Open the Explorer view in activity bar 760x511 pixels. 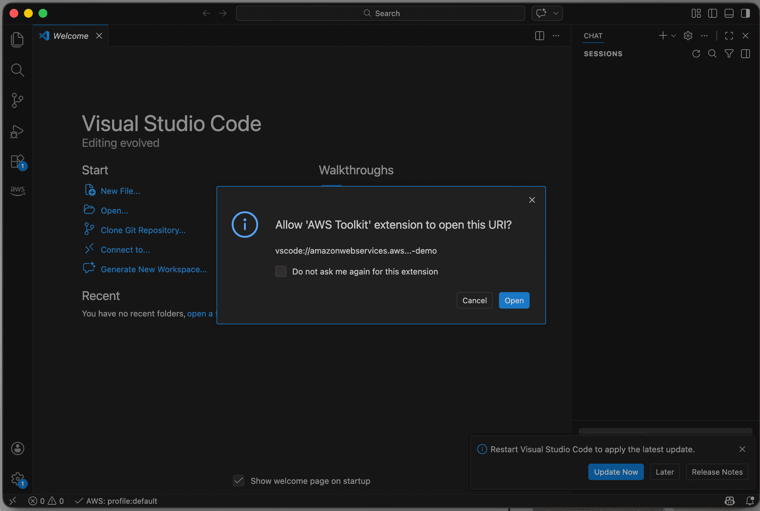(18, 39)
